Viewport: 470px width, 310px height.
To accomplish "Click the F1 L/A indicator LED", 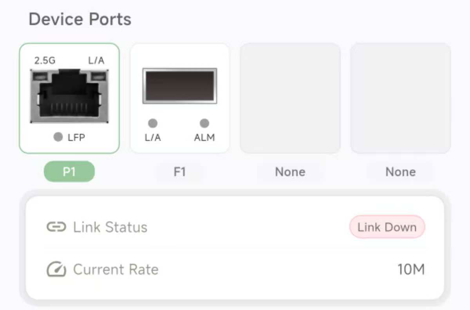I will click(153, 123).
